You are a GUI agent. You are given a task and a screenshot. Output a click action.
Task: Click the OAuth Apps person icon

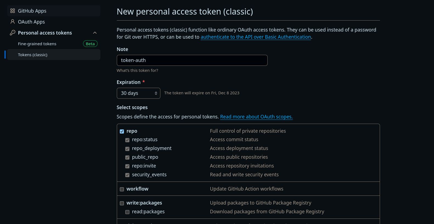pos(13,22)
